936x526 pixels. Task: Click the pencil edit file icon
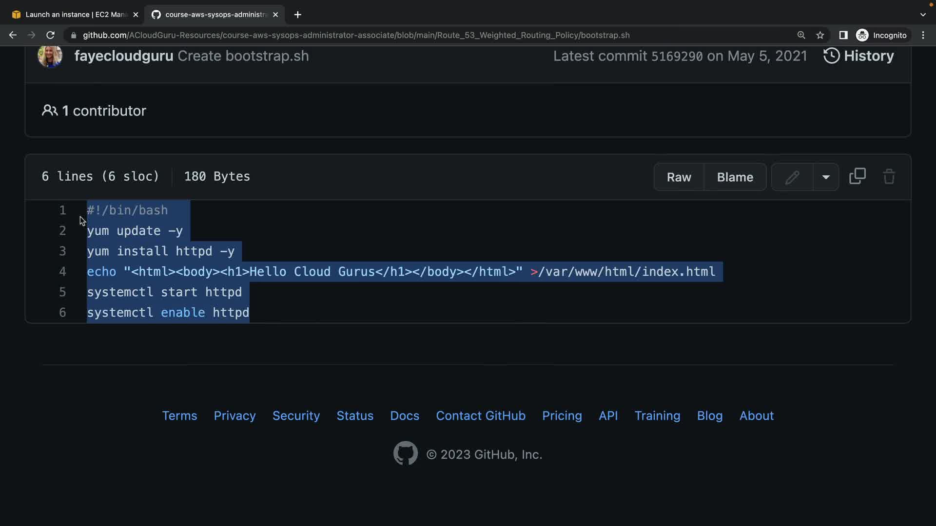coord(792,177)
